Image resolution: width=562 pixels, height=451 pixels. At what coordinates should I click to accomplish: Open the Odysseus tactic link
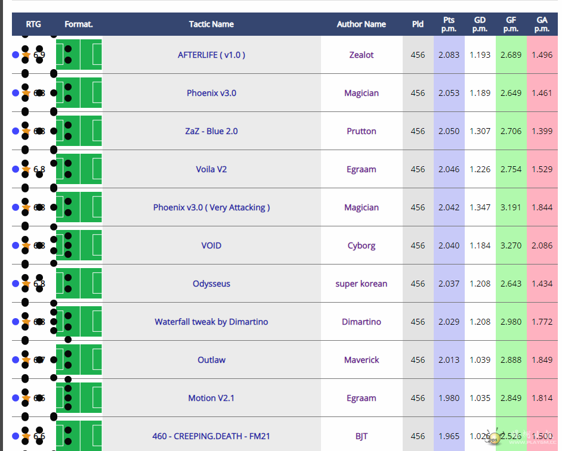click(x=211, y=284)
